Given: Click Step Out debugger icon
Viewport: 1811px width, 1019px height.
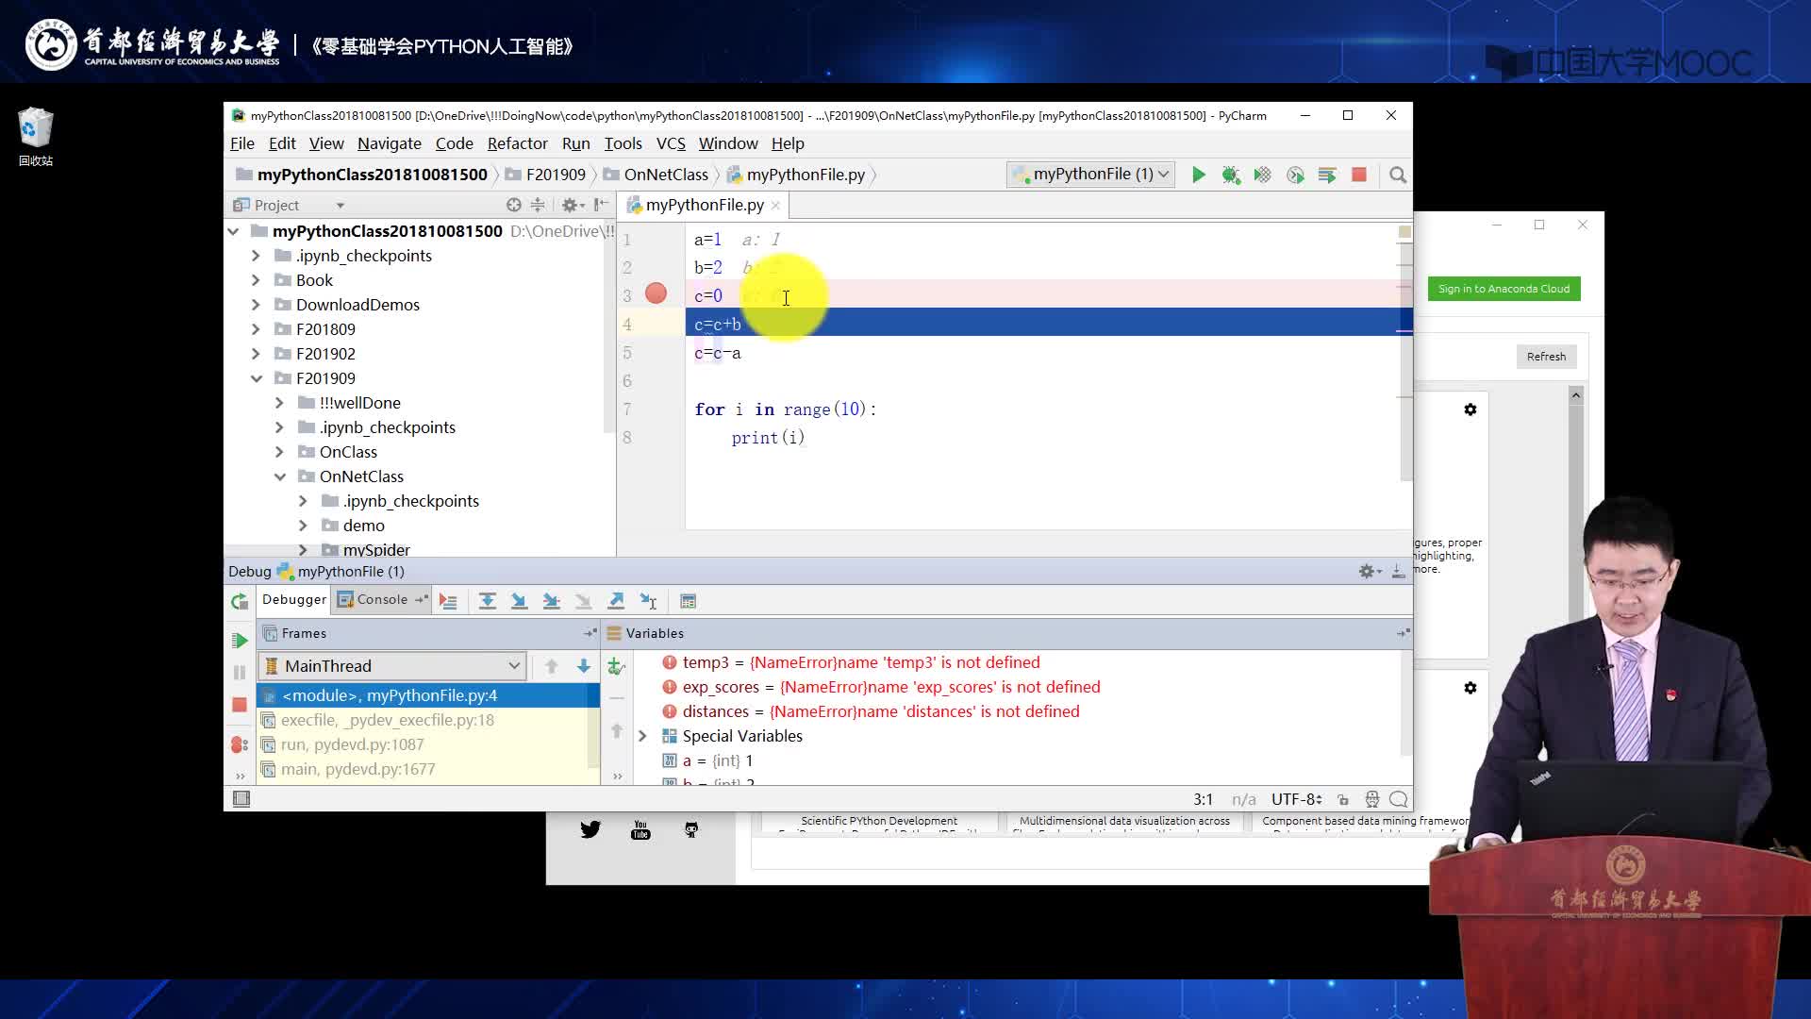Looking at the screenshot, I should click(x=616, y=601).
